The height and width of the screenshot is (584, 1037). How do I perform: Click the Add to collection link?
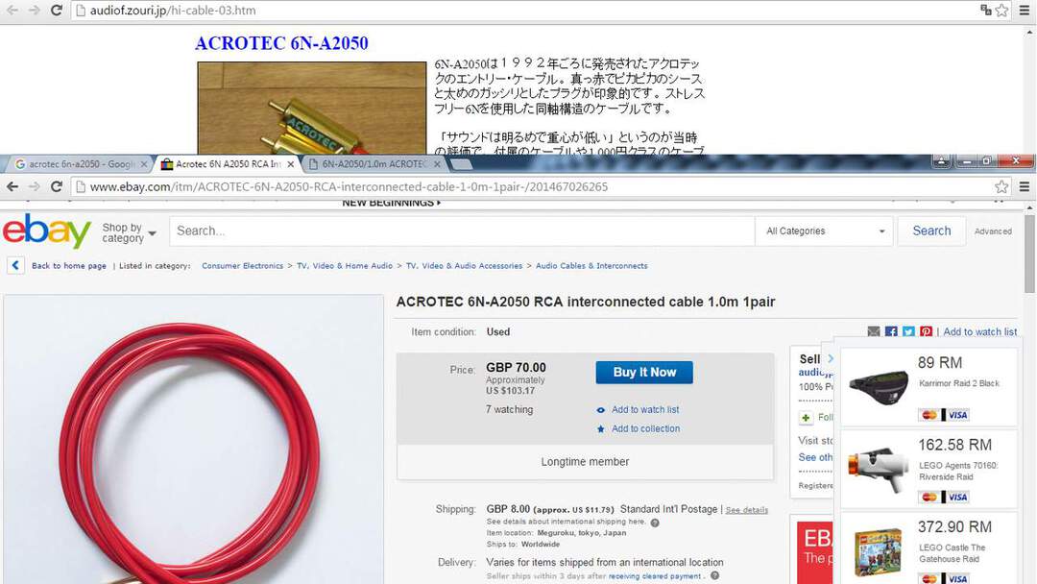click(x=645, y=429)
